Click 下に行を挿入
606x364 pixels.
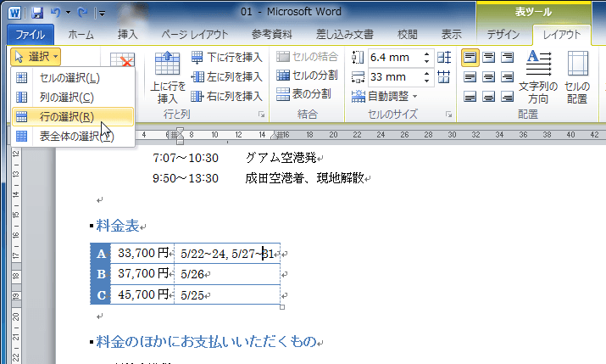click(227, 57)
